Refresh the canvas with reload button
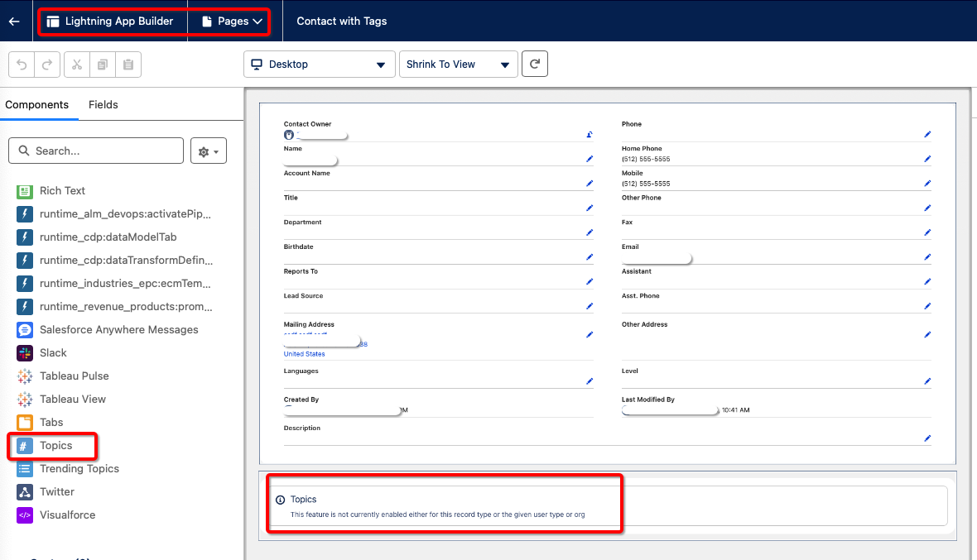 click(x=535, y=64)
